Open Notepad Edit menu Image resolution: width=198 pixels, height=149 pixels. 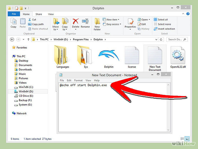[69, 80]
